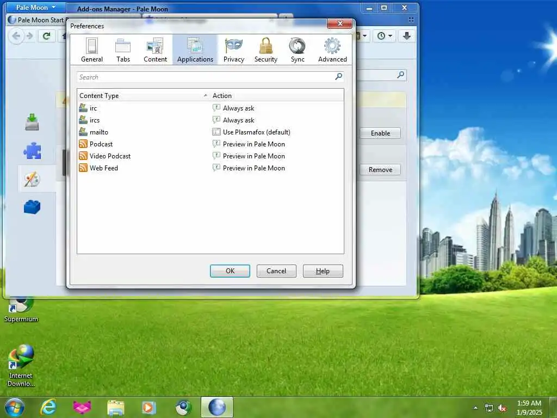Show hidden tray icons arrow

click(x=475, y=408)
